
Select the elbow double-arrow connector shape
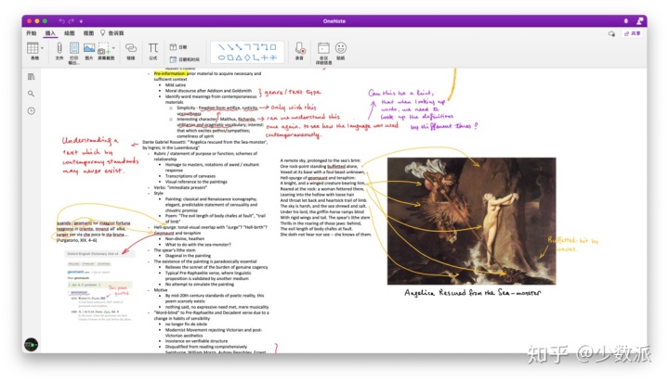265,47
